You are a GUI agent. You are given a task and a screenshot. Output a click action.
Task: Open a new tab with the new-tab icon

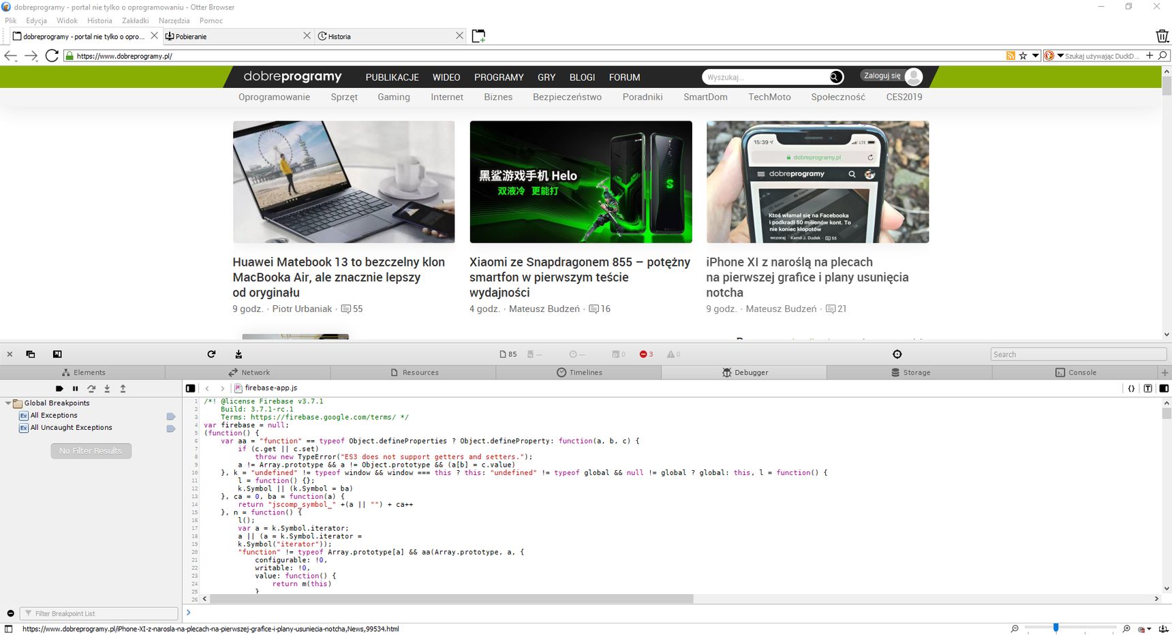tap(478, 36)
